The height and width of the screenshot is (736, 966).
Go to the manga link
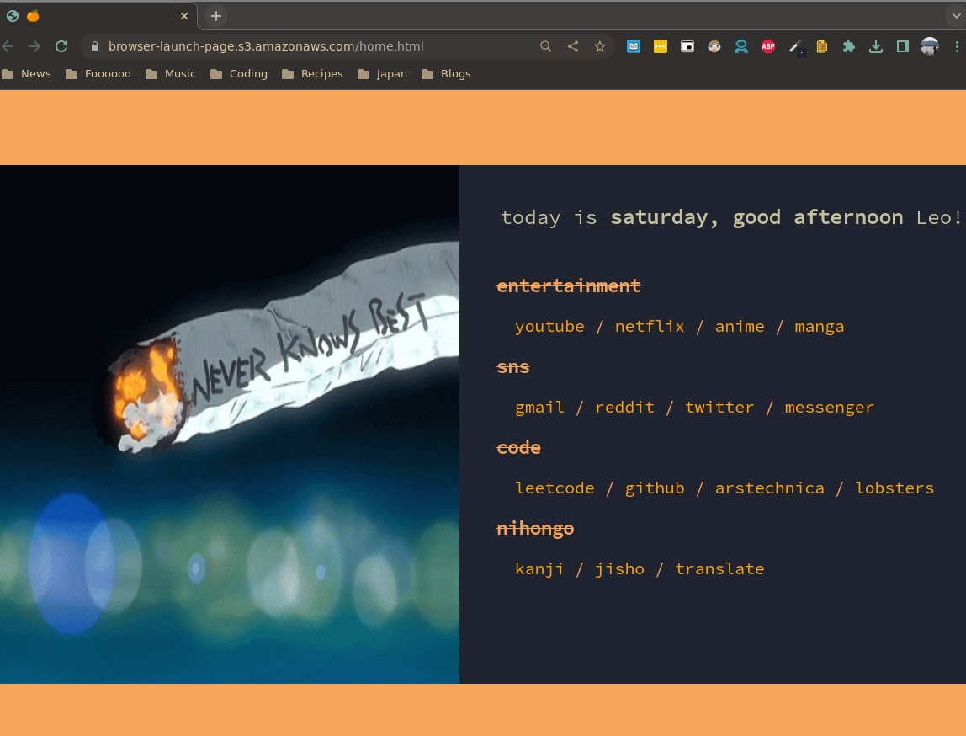820,327
